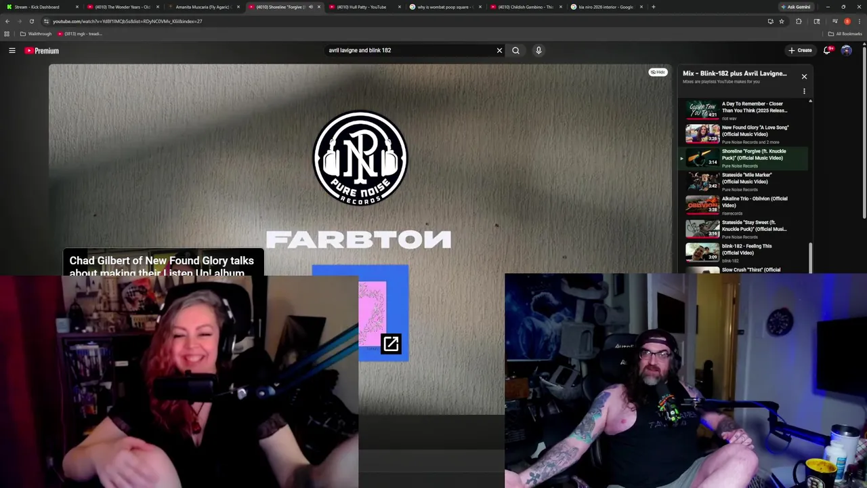Screen dimensions: 867x488
Task: Open Pure Noise Records channel logo card
Action: click(x=360, y=158)
